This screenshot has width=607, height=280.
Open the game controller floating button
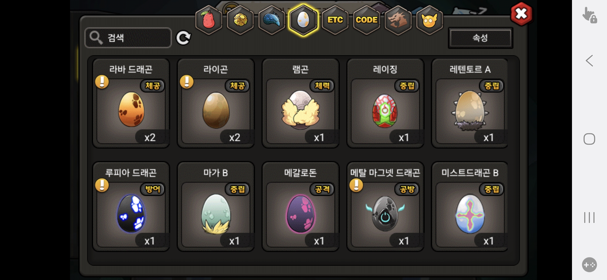pos(589,265)
